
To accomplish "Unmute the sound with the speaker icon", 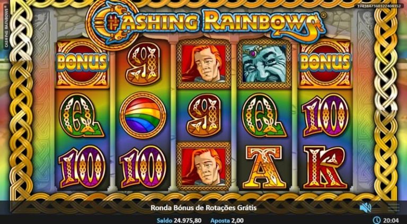I will (x=366, y=208).
